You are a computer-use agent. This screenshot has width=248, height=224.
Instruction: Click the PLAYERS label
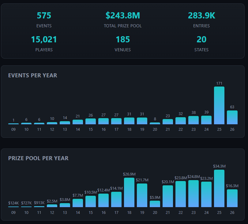pyautogui.click(x=44, y=50)
